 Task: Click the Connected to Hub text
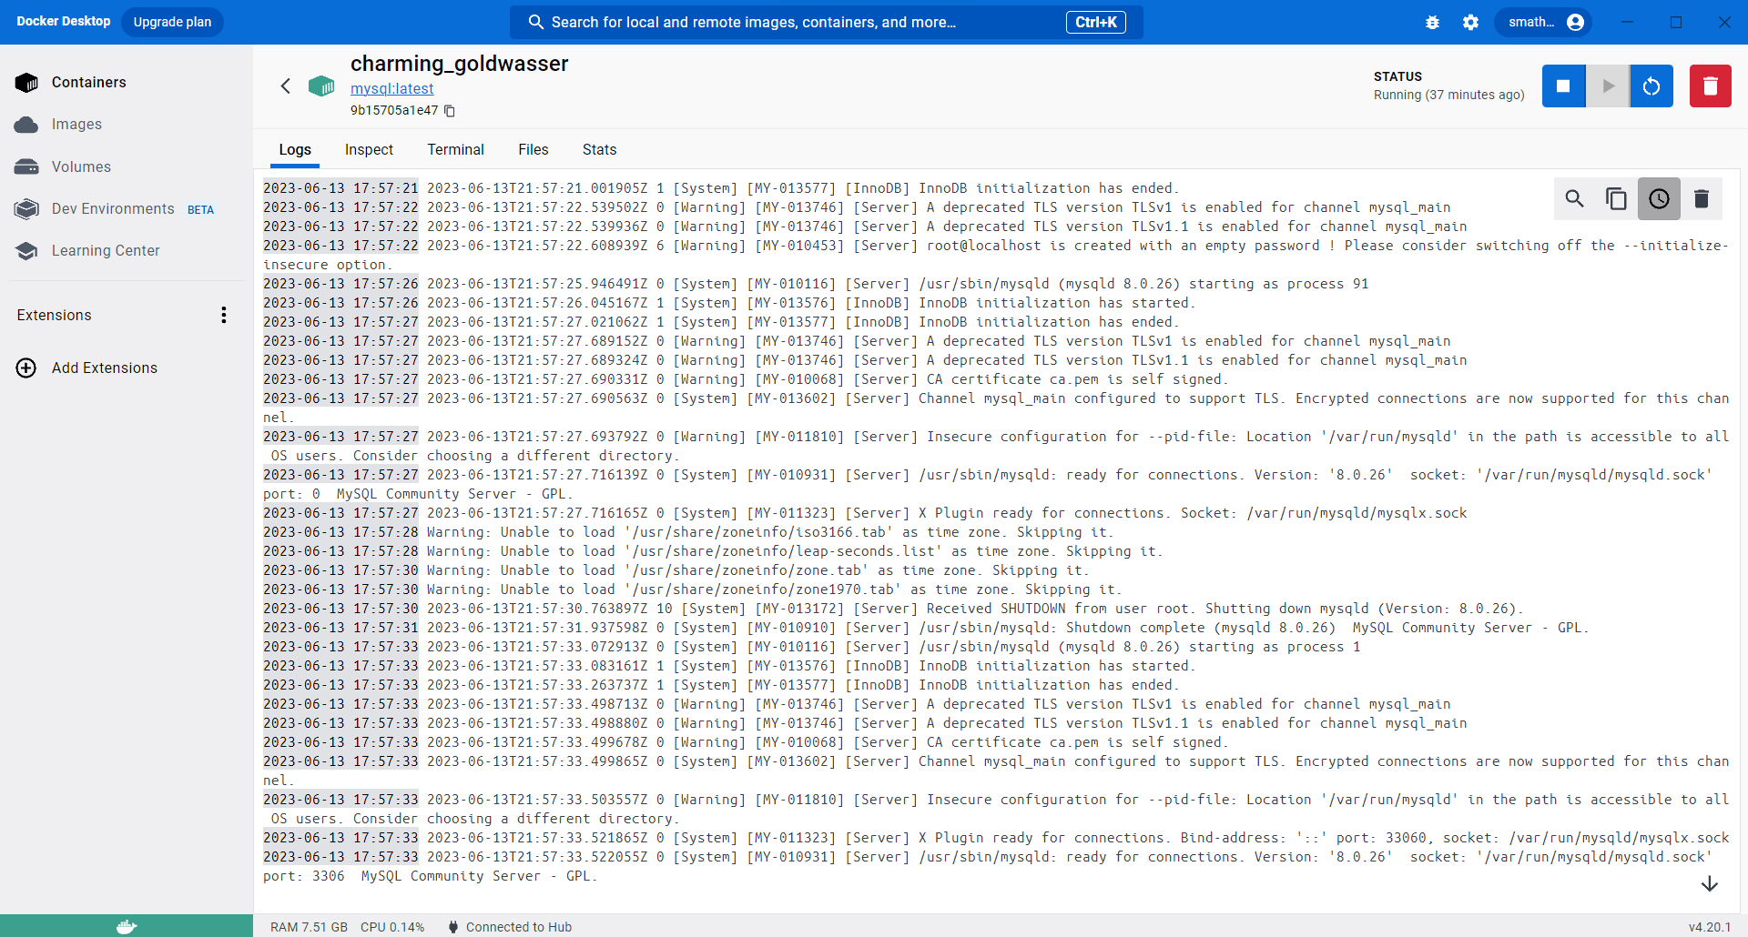tap(519, 927)
